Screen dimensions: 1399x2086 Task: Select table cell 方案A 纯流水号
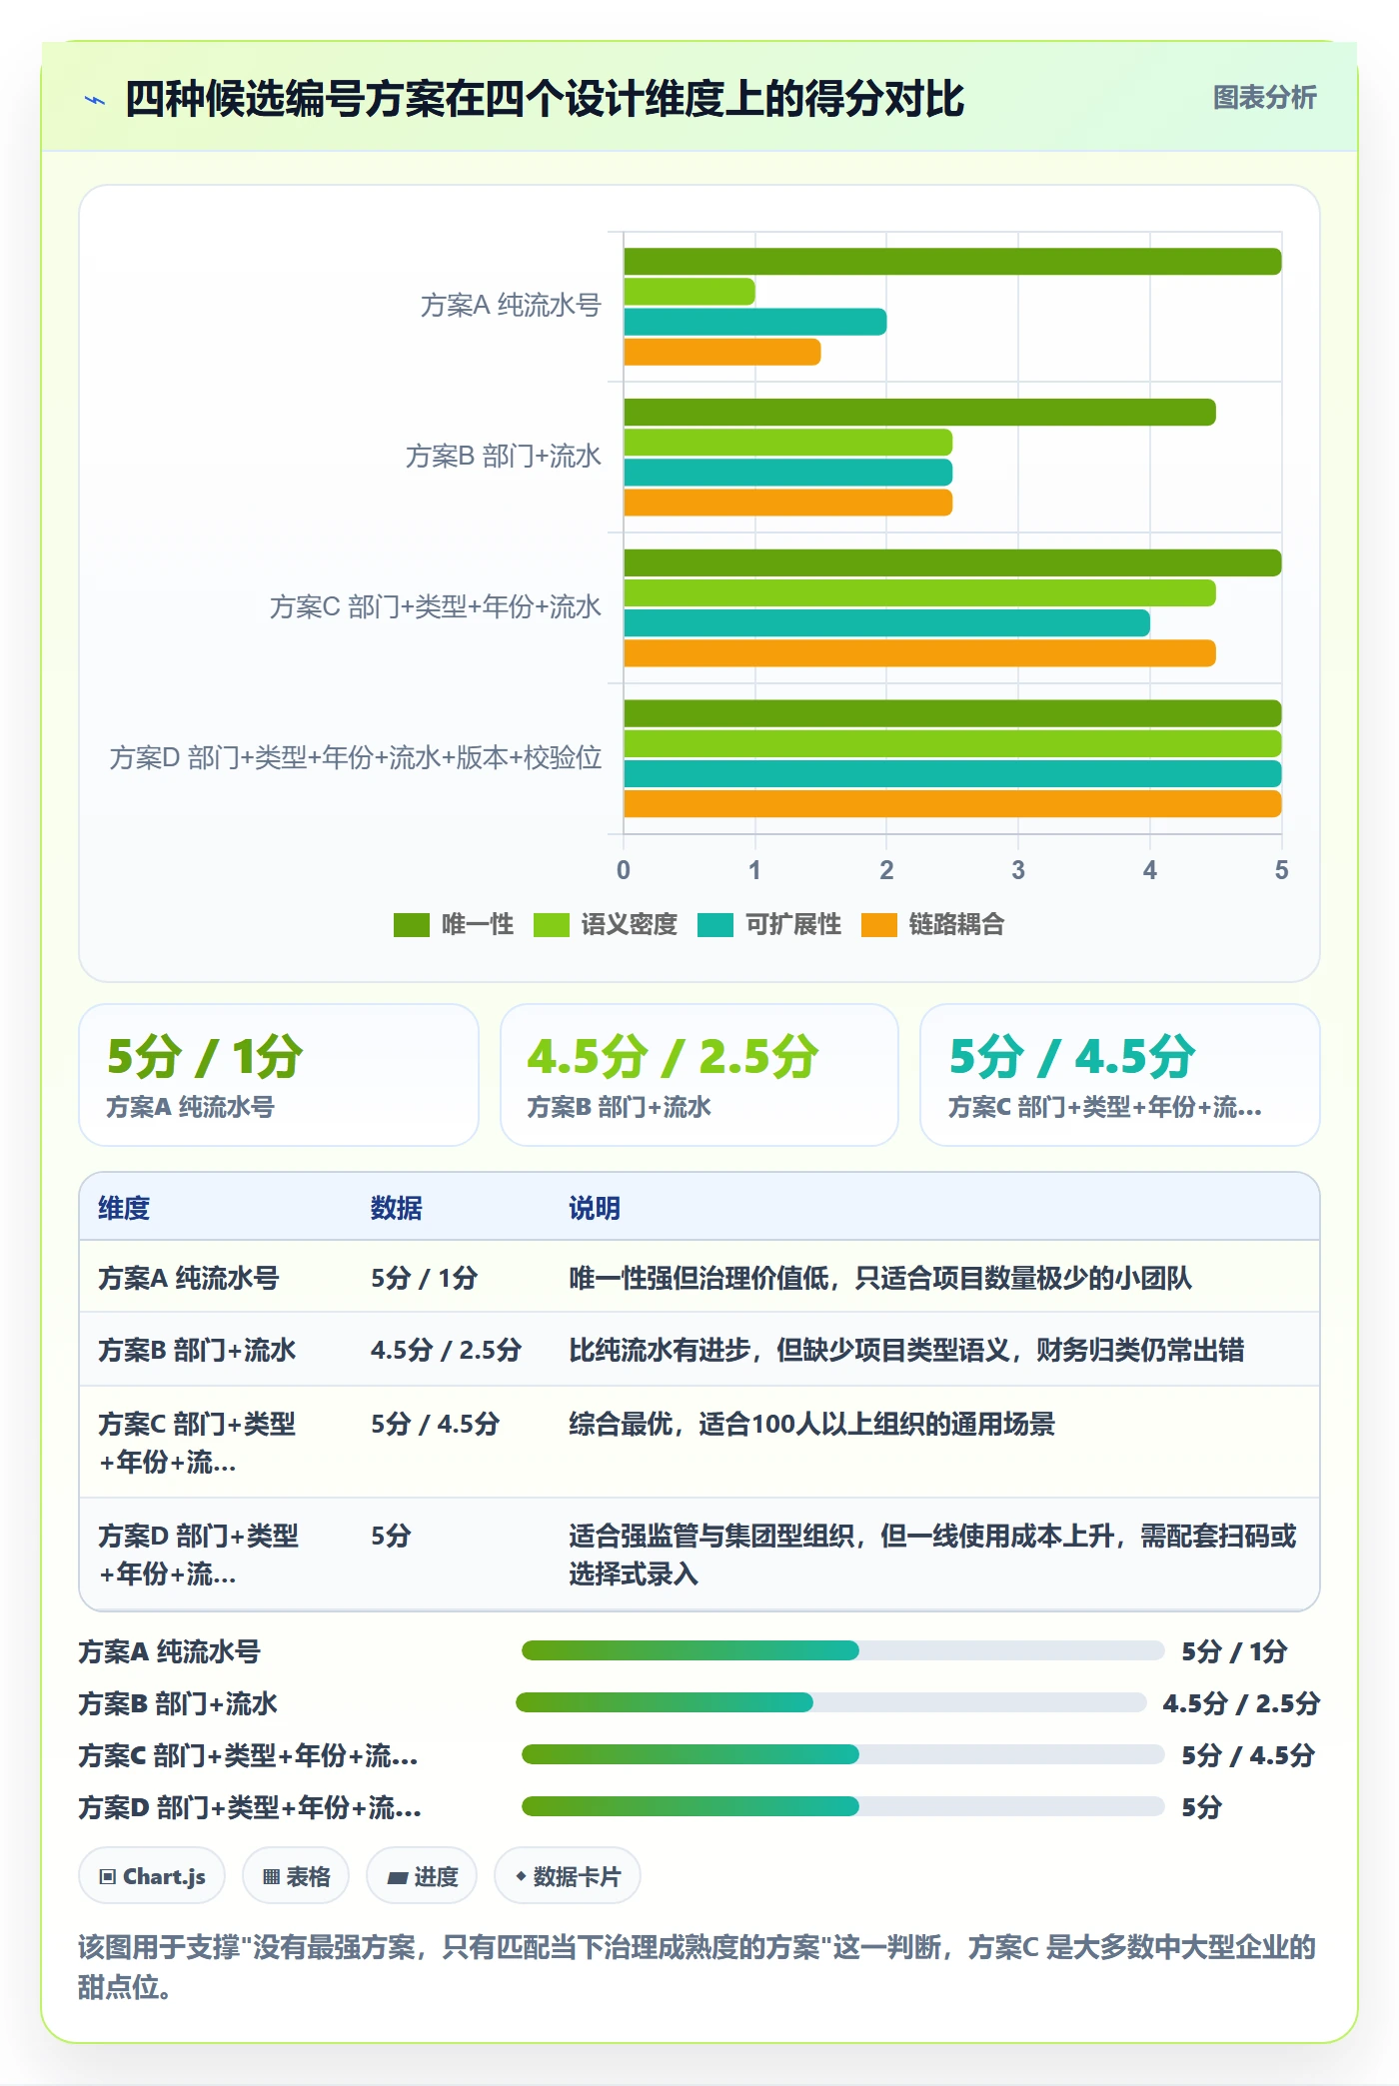189,1278
